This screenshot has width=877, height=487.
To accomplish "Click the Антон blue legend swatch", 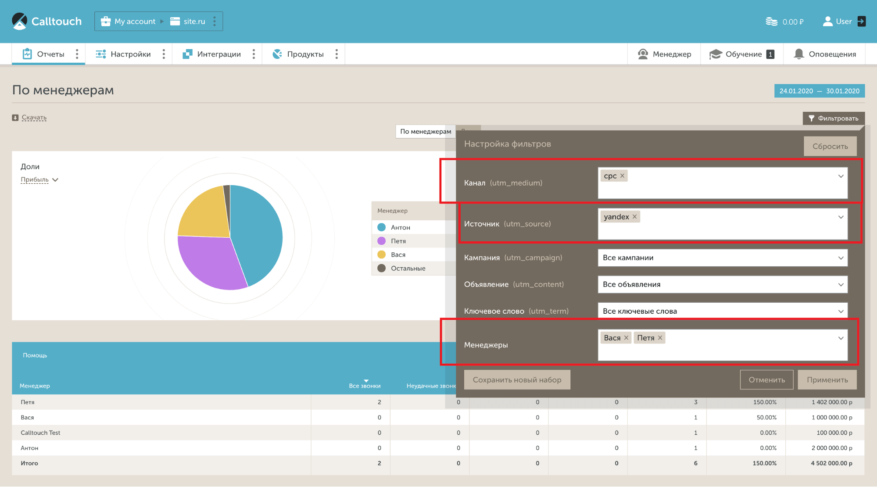I will (x=382, y=227).
